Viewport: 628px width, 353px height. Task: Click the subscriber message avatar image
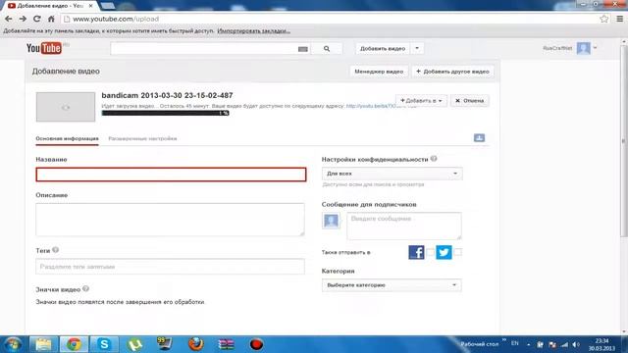(x=331, y=221)
